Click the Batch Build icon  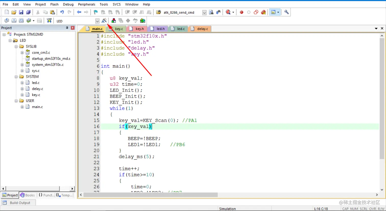pyautogui.click(x=29, y=21)
